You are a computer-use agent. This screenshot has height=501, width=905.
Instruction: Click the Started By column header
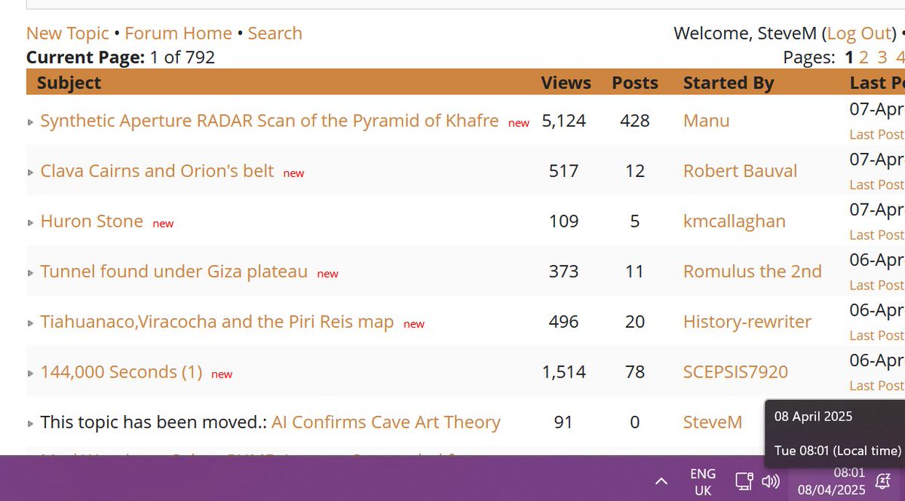coord(729,83)
